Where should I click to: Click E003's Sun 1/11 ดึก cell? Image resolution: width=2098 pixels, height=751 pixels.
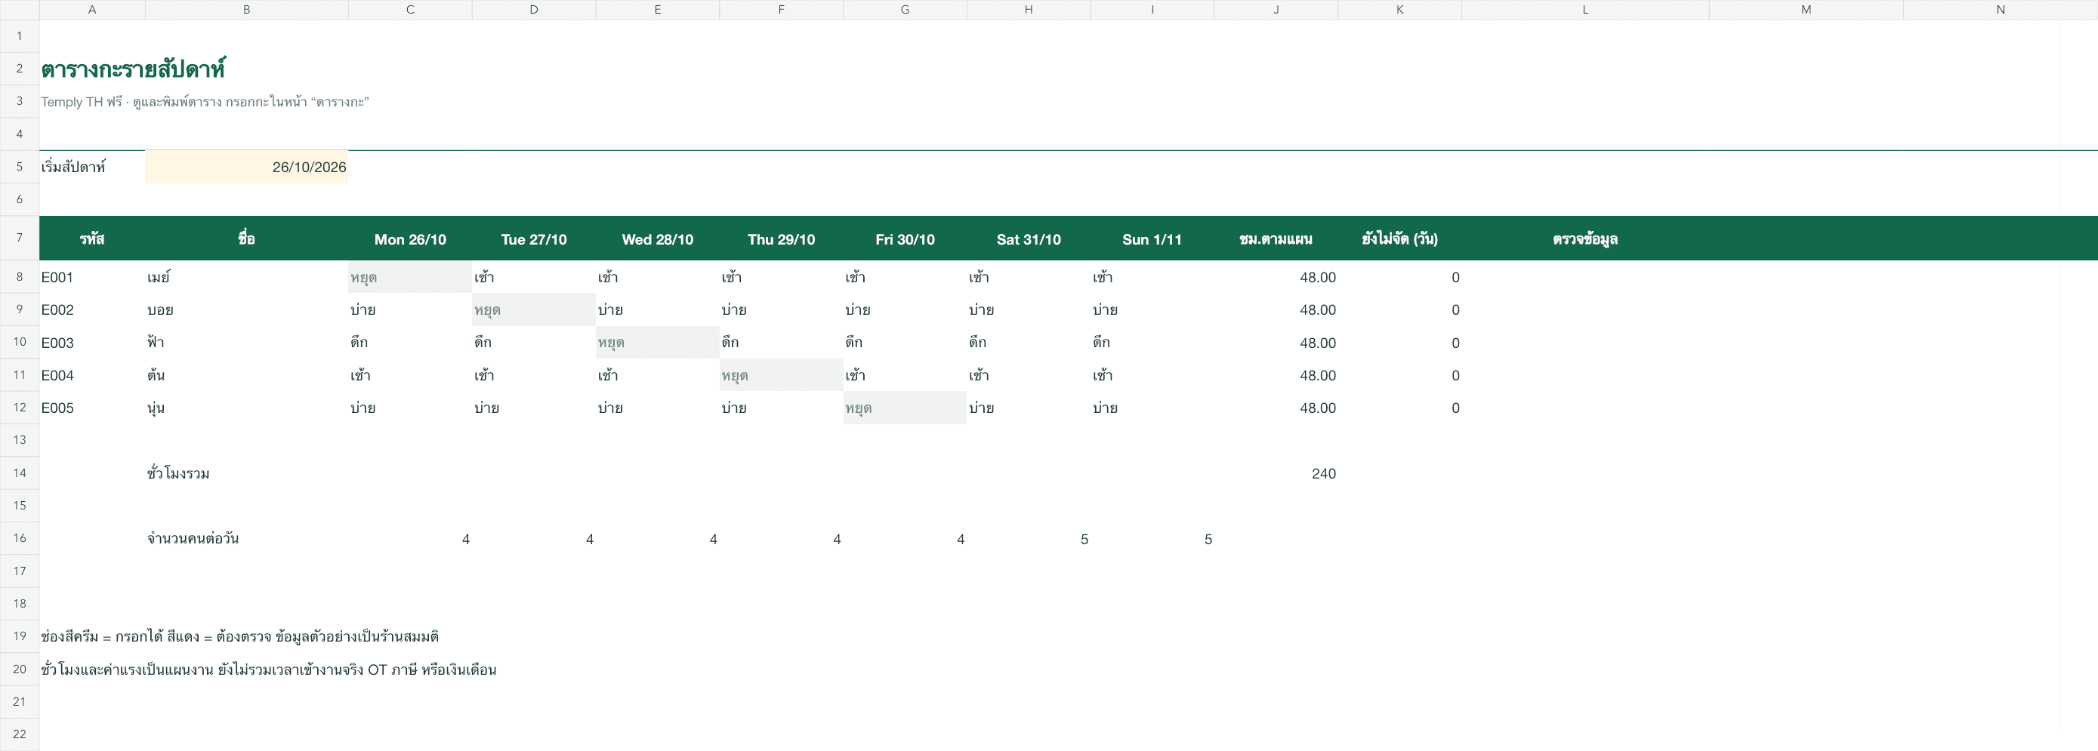(1152, 343)
